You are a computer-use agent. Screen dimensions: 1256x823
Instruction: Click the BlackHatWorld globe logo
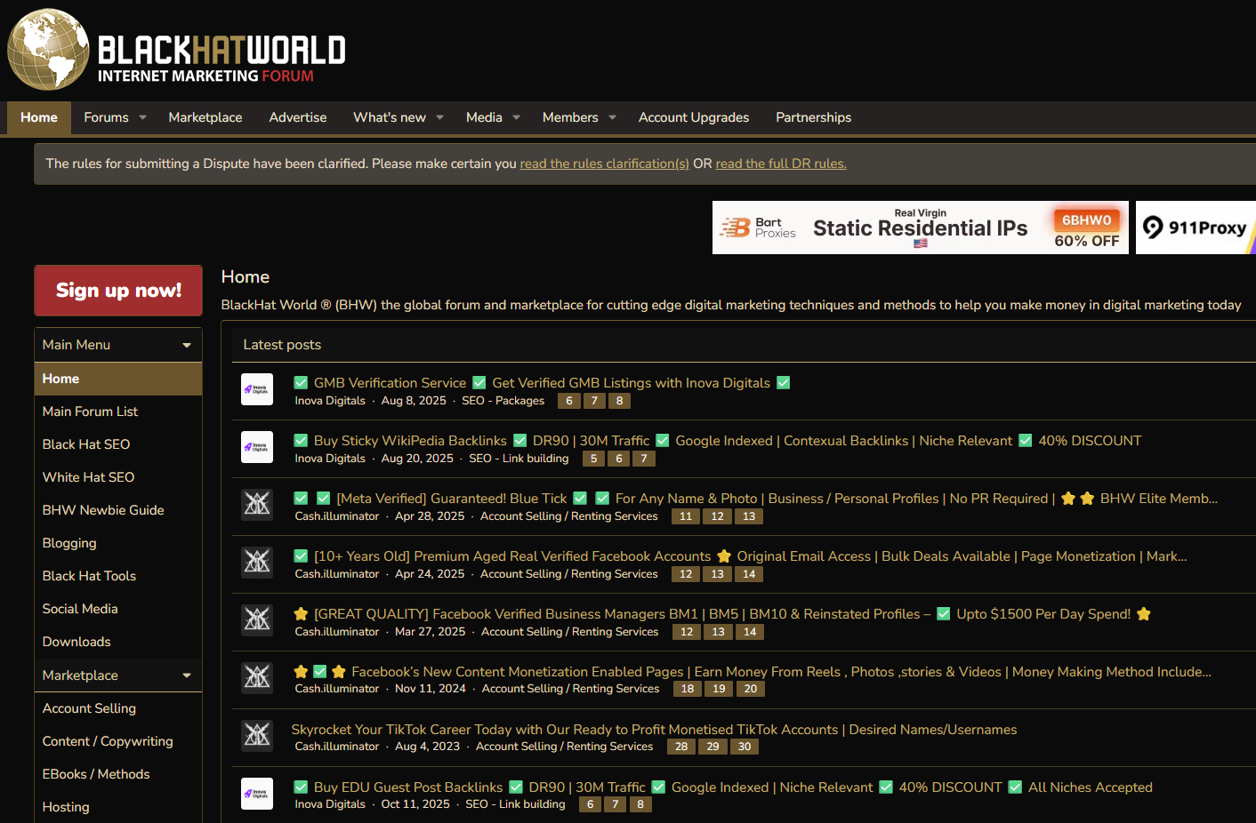click(x=48, y=50)
